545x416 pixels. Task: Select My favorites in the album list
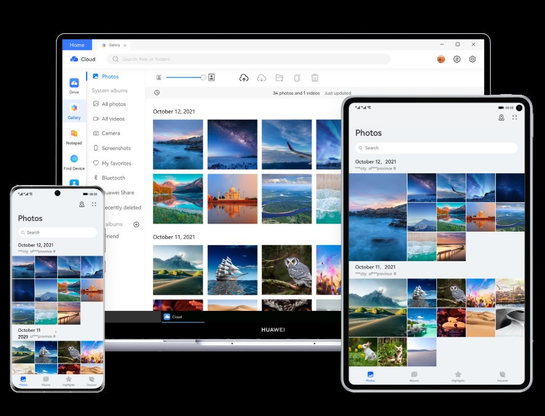(116, 163)
